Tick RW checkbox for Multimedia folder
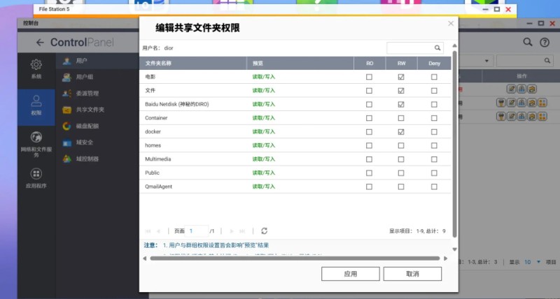 point(401,159)
